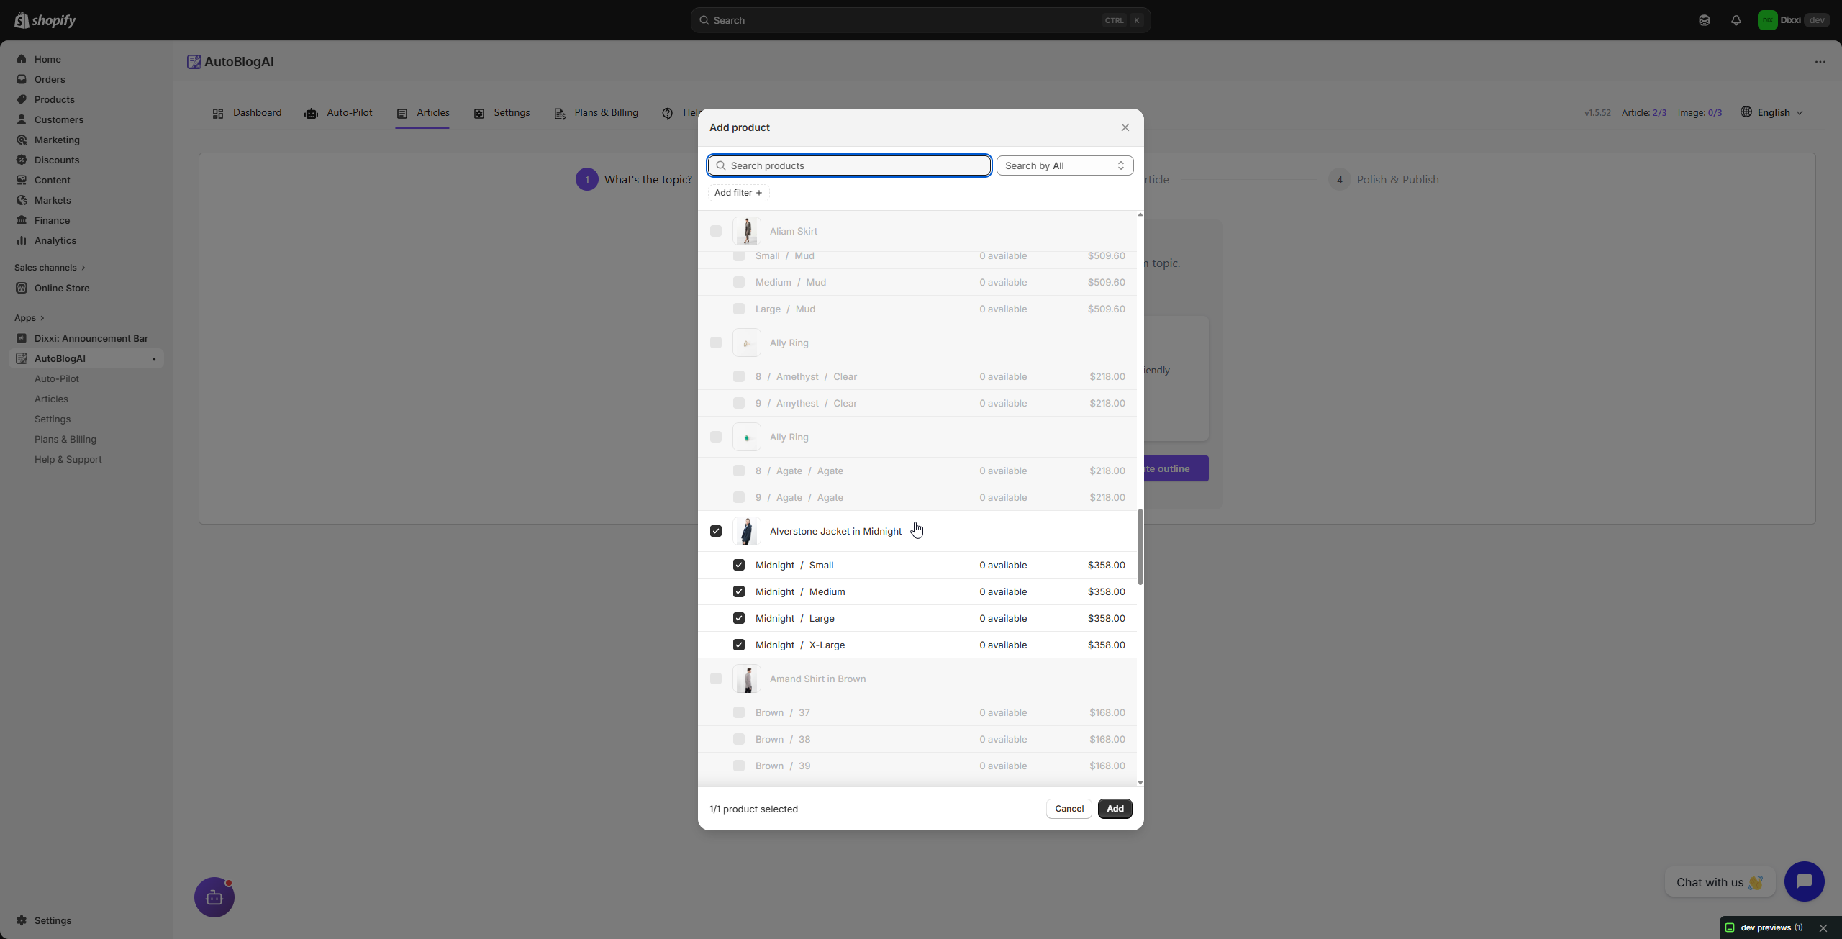Click the Analytics bar chart icon
1842x939 pixels.
pyautogui.click(x=22, y=240)
